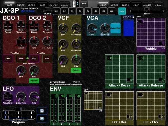Toggle the blue Chorus button

click(129, 28)
